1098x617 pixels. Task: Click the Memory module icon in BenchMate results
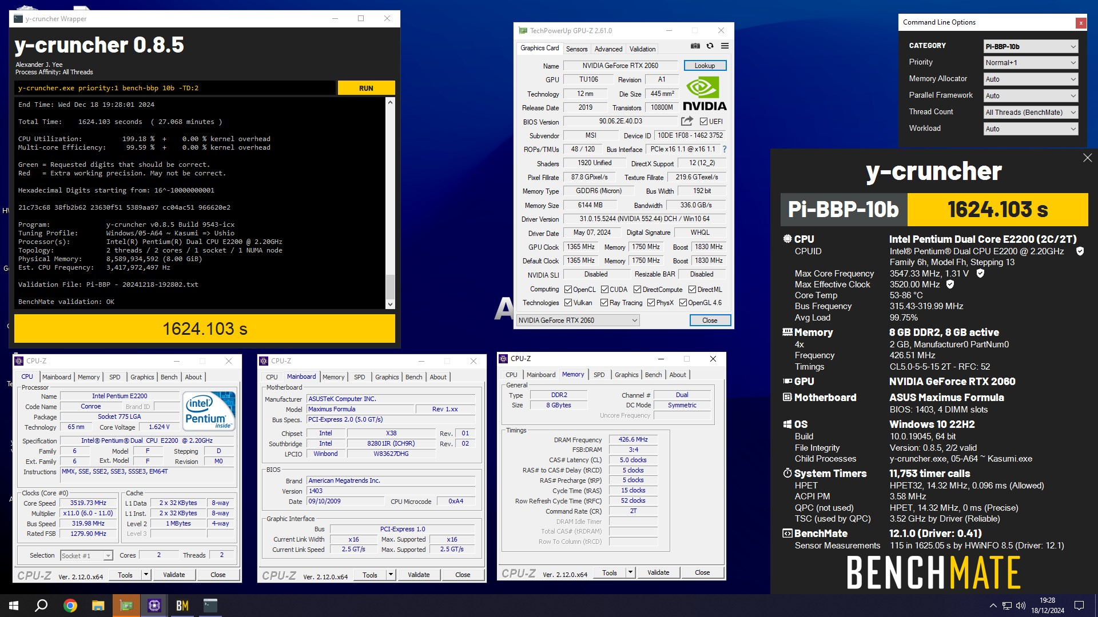[787, 332]
